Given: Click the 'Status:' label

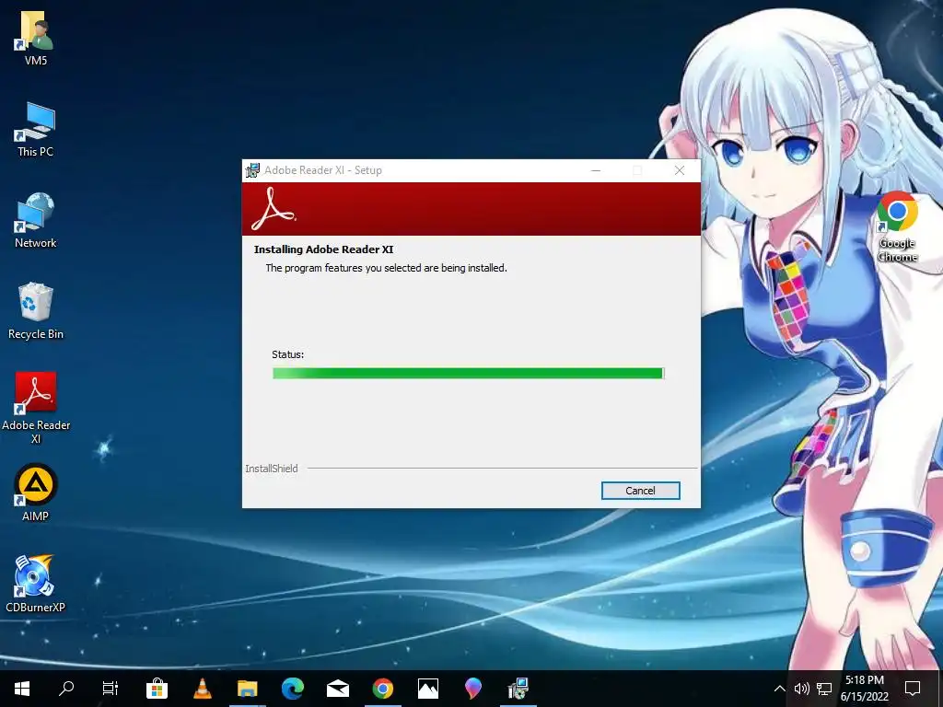Looking at the screenshot, I should click(287, 354).
